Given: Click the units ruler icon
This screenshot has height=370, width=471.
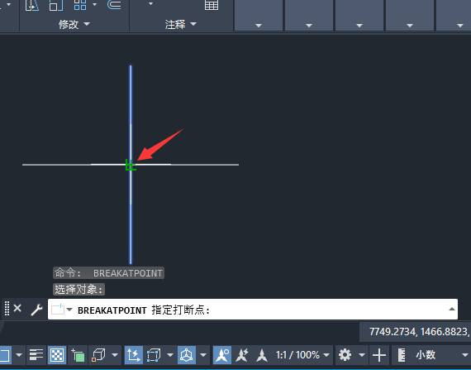Looking at the screenshot, I should point(402,355).
